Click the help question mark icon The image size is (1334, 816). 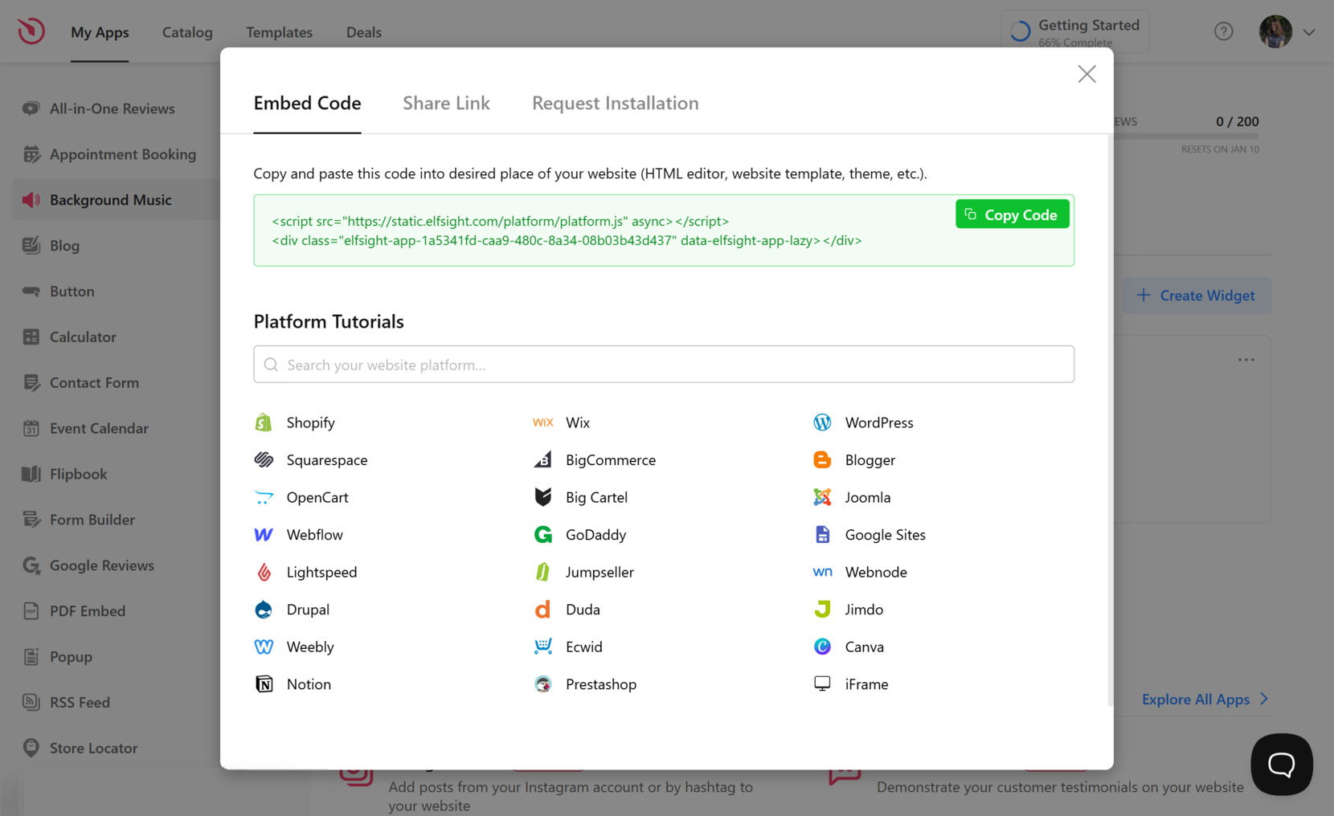1223,31
